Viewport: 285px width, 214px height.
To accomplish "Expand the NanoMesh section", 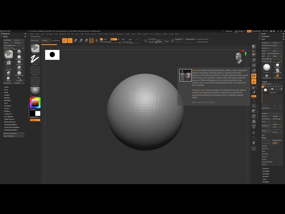I will [x=266, y=174].
